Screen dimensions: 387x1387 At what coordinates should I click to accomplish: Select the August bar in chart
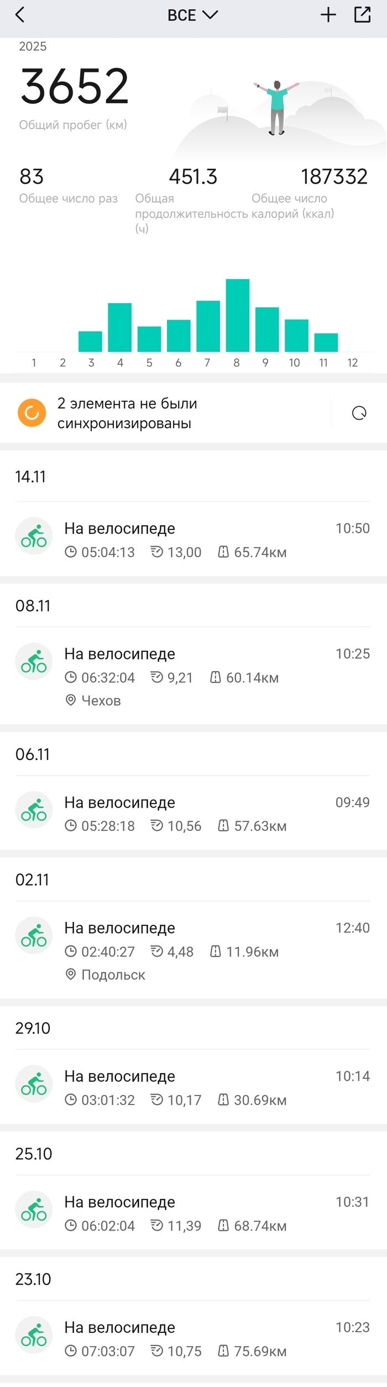coord(237,315)
